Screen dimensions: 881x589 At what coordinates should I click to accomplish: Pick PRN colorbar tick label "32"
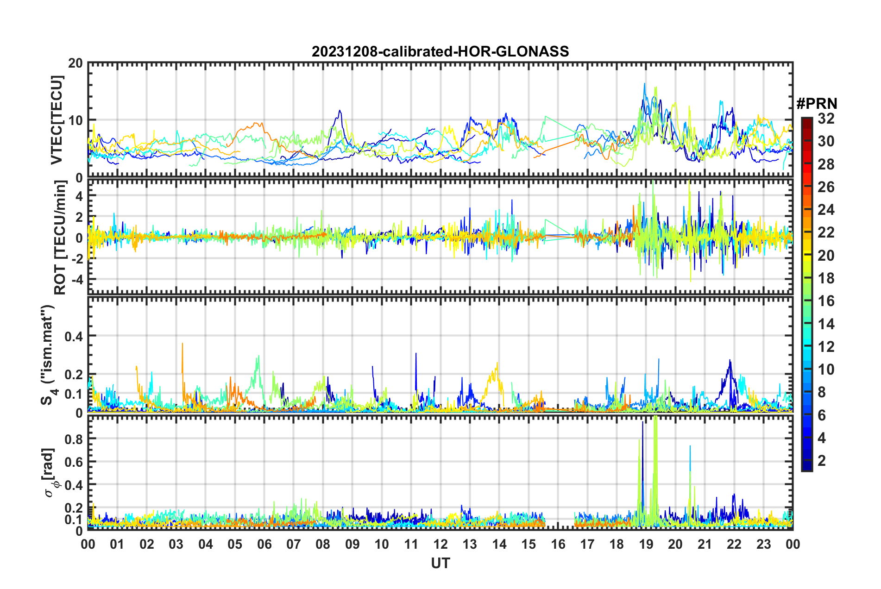[826, 119]
